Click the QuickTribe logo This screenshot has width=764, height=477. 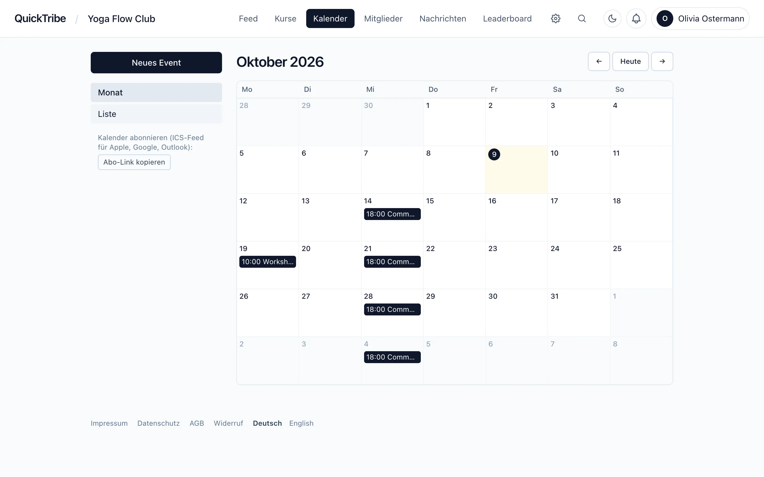click(40, 18)
